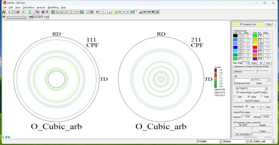Click the info 'i' icon in the toolbar
The width and height of the screenshot is (279, 145).
136,12
